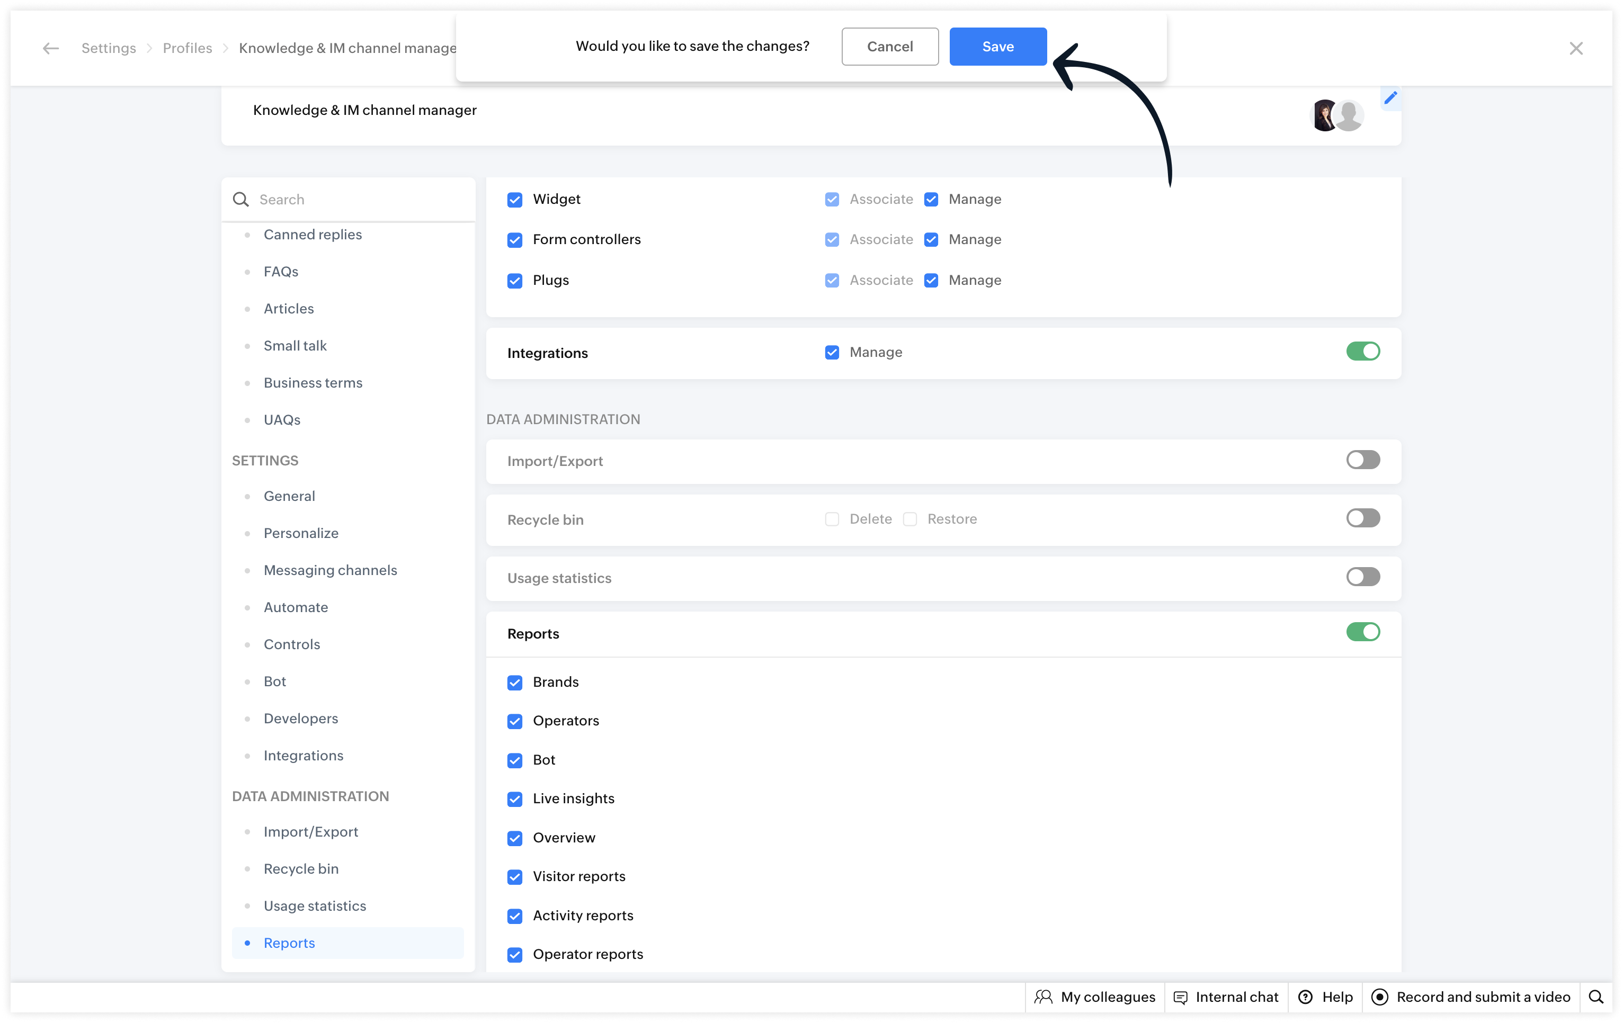Uncheck Manage for Form controllers
Viewport: 1623px width, 1023px height.
click(x=931, y=240)
